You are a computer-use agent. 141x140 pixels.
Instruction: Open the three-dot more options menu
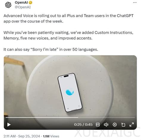(135, 3)
